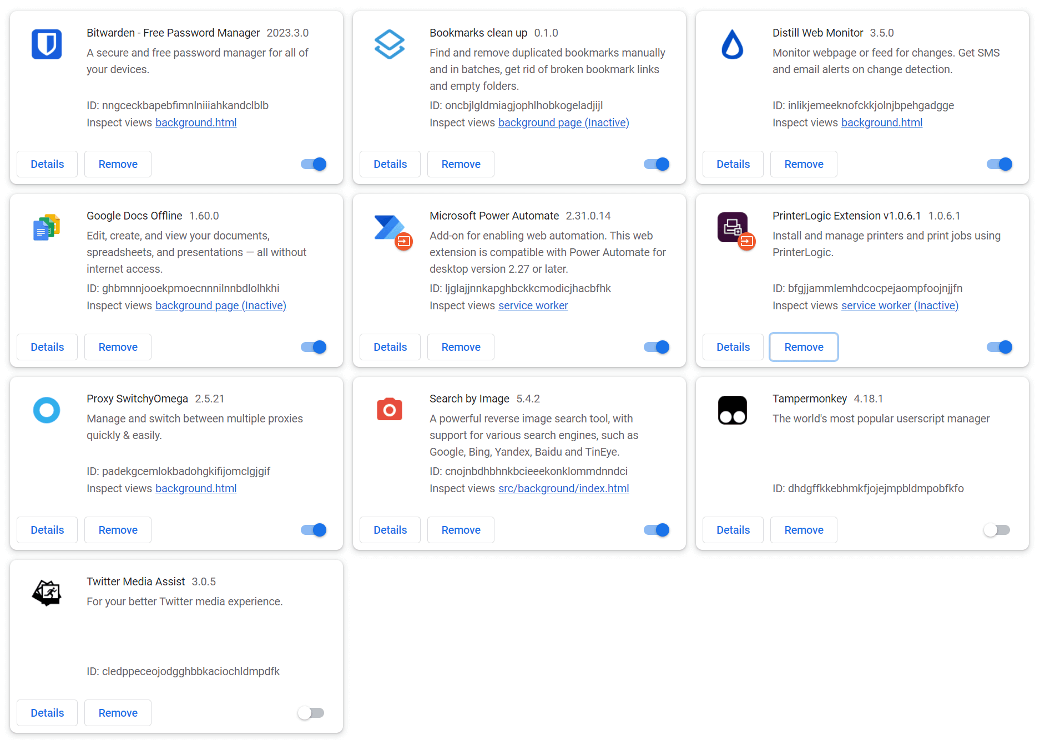Open Details for Google Docs Offline
The width and height of the screenshot is (1040, 740).
click(x=47, y=347)
